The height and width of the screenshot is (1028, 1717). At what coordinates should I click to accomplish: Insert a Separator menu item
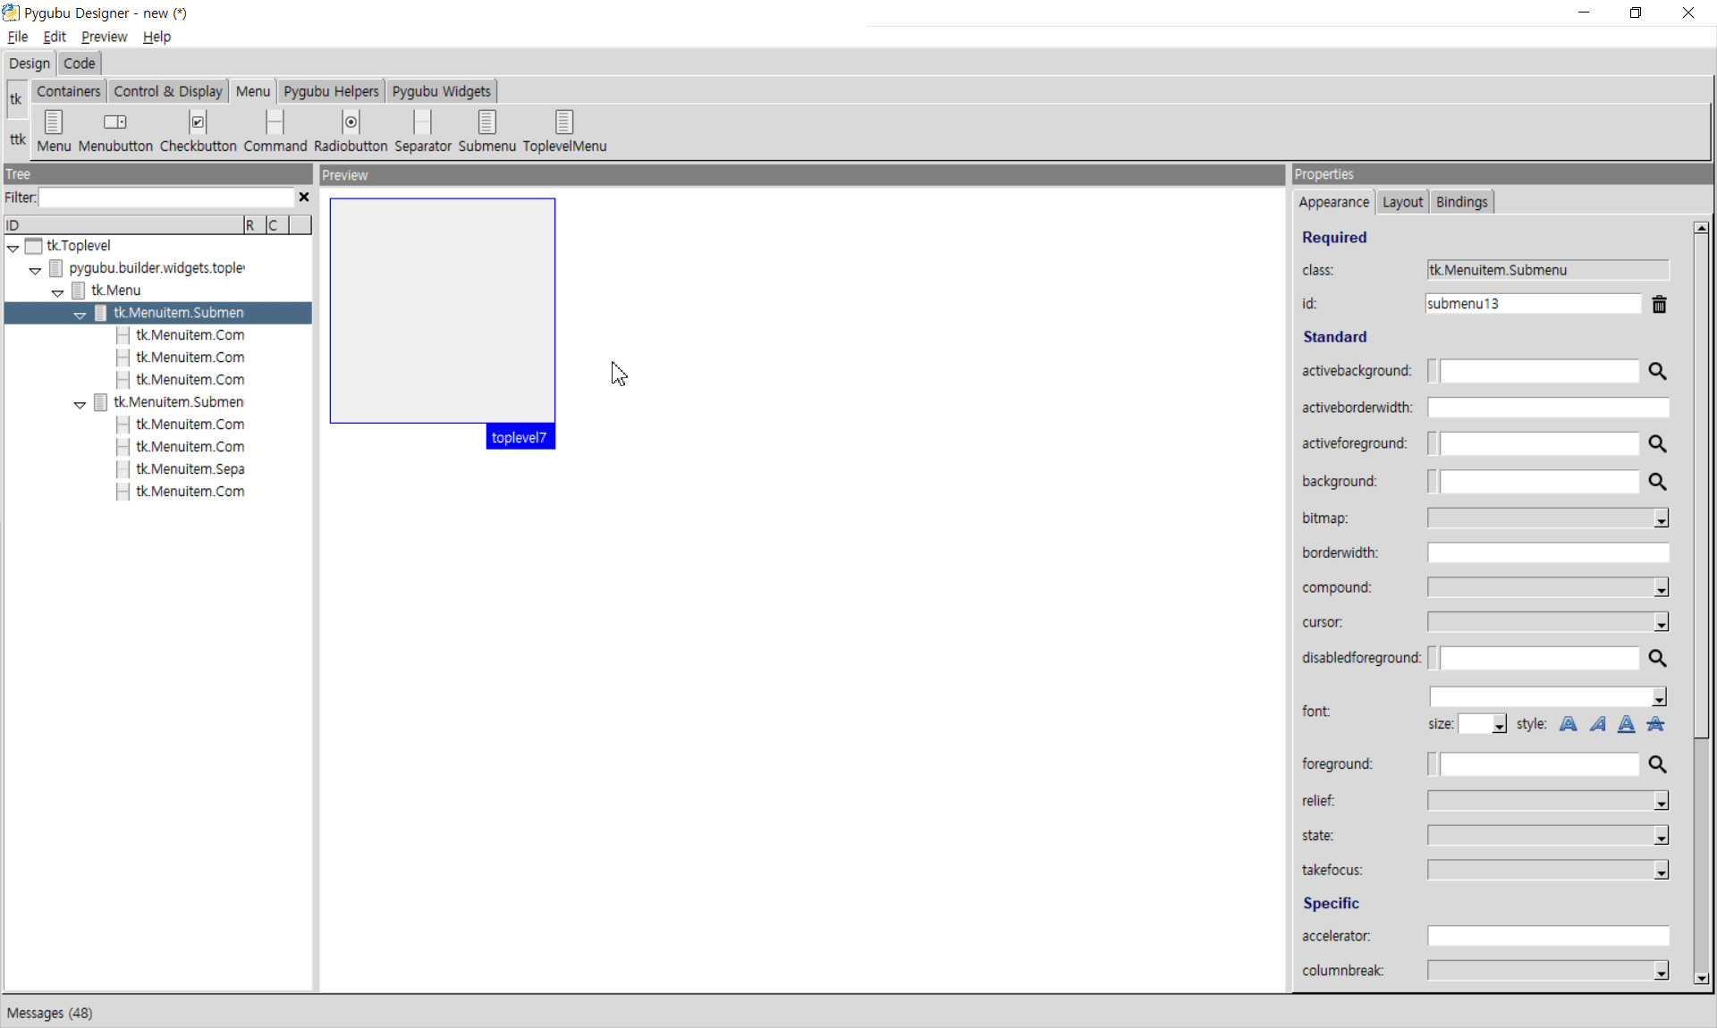[422, 122]
